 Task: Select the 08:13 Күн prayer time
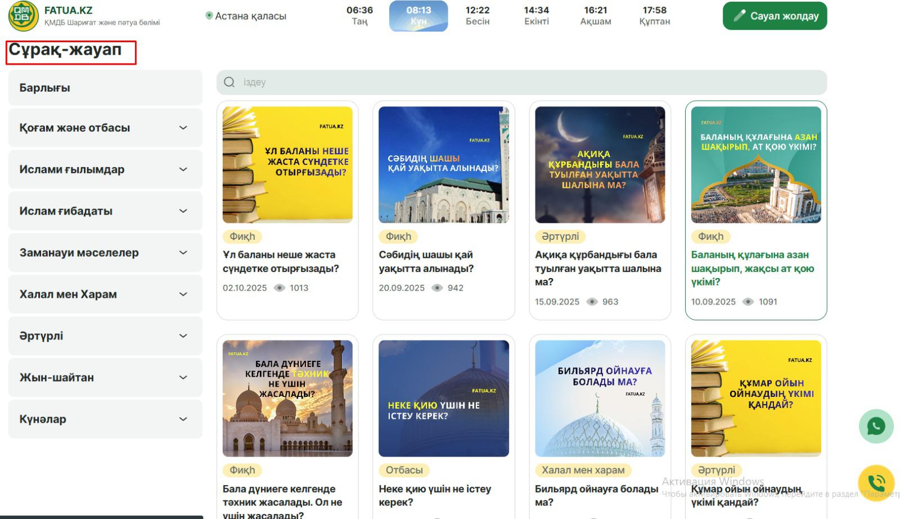coord(418,16)
